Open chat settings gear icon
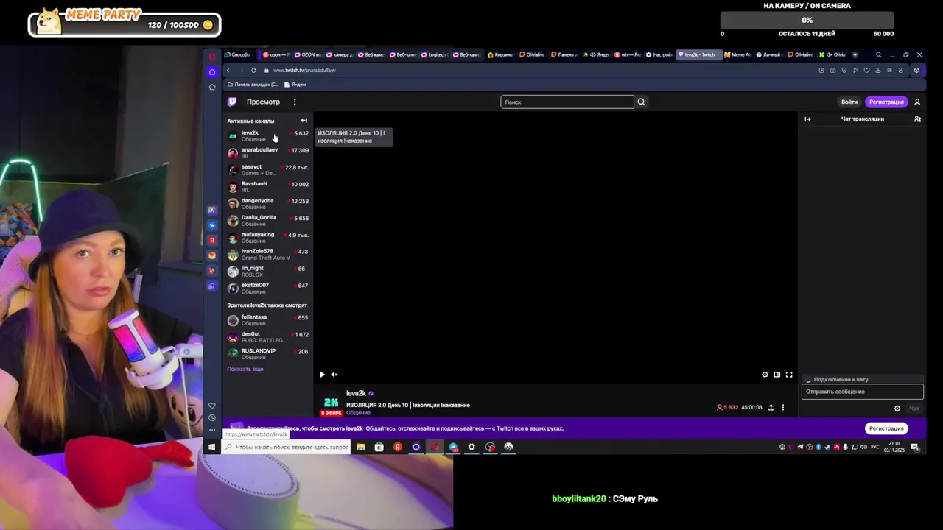This screenshot has width=943, height=530. point(897,409)
